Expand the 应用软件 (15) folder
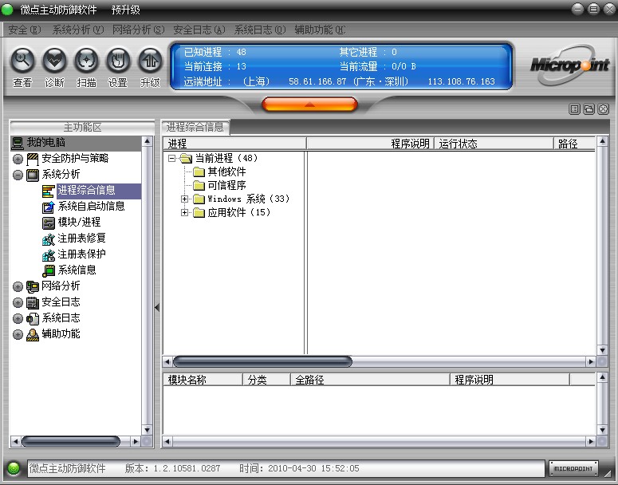The height and width of the screenshot is (485, 618). point(185,213)
